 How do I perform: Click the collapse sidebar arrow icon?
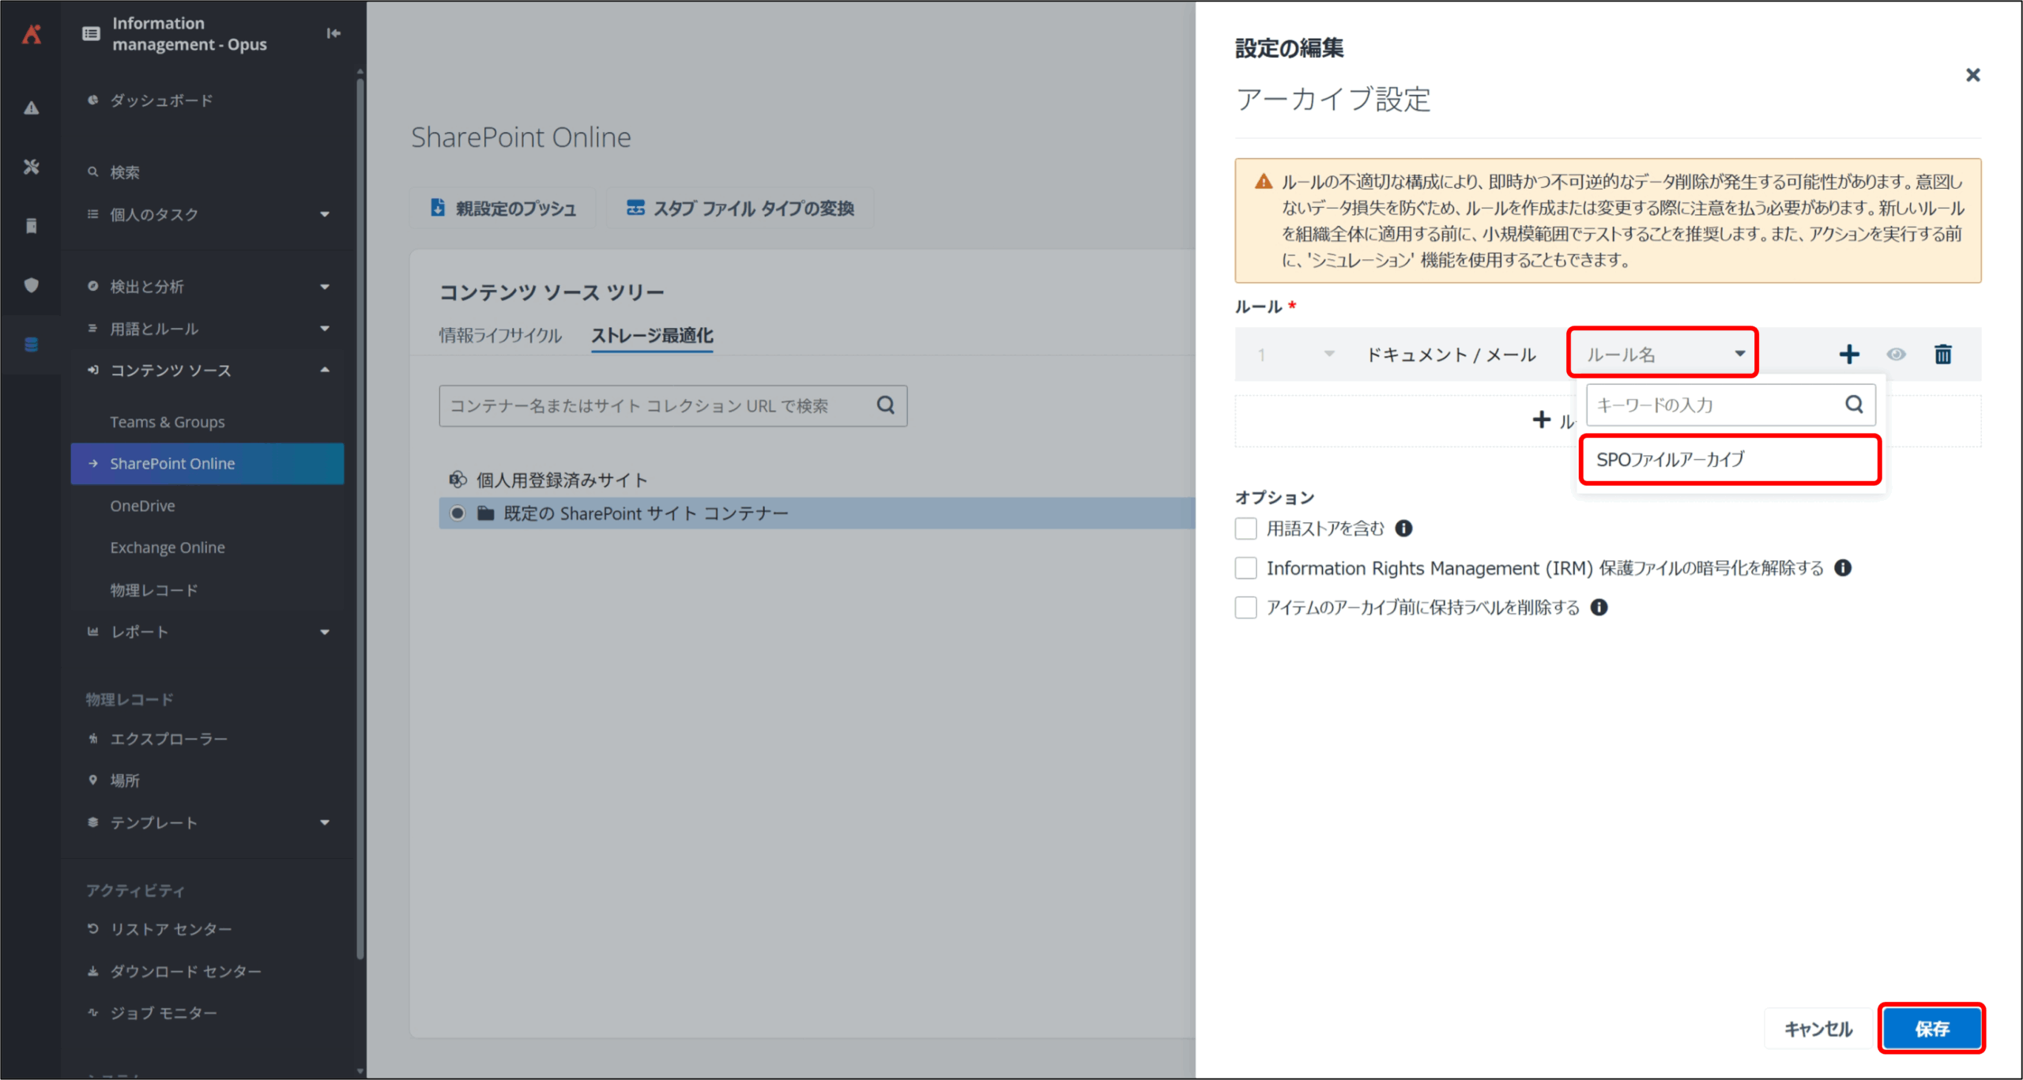(x=333, y=33)
